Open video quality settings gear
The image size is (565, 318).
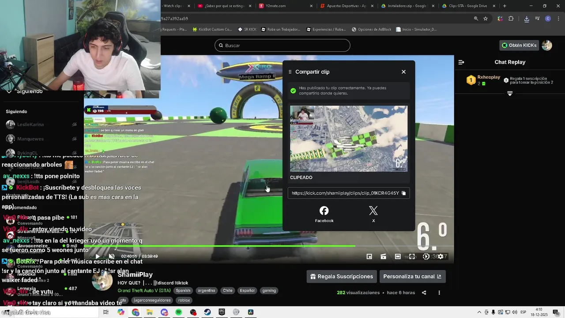tap(440, 256)
